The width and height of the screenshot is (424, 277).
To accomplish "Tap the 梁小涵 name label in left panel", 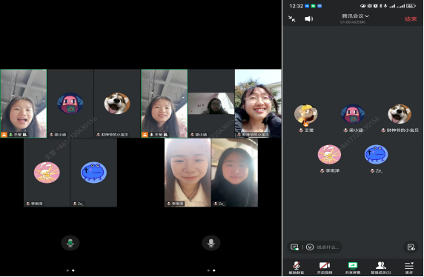I will (x=60, y=135).
